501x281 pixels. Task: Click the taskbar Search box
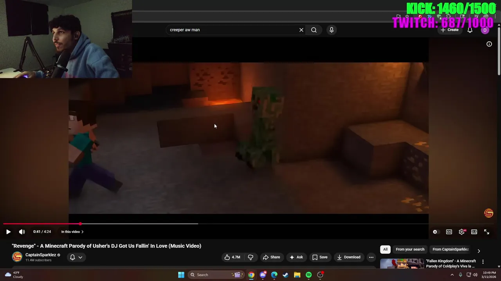216,275
